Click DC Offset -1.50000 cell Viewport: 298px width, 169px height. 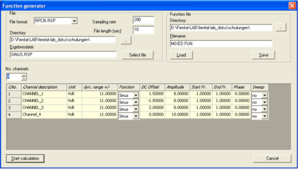click(x=153, y=101)
